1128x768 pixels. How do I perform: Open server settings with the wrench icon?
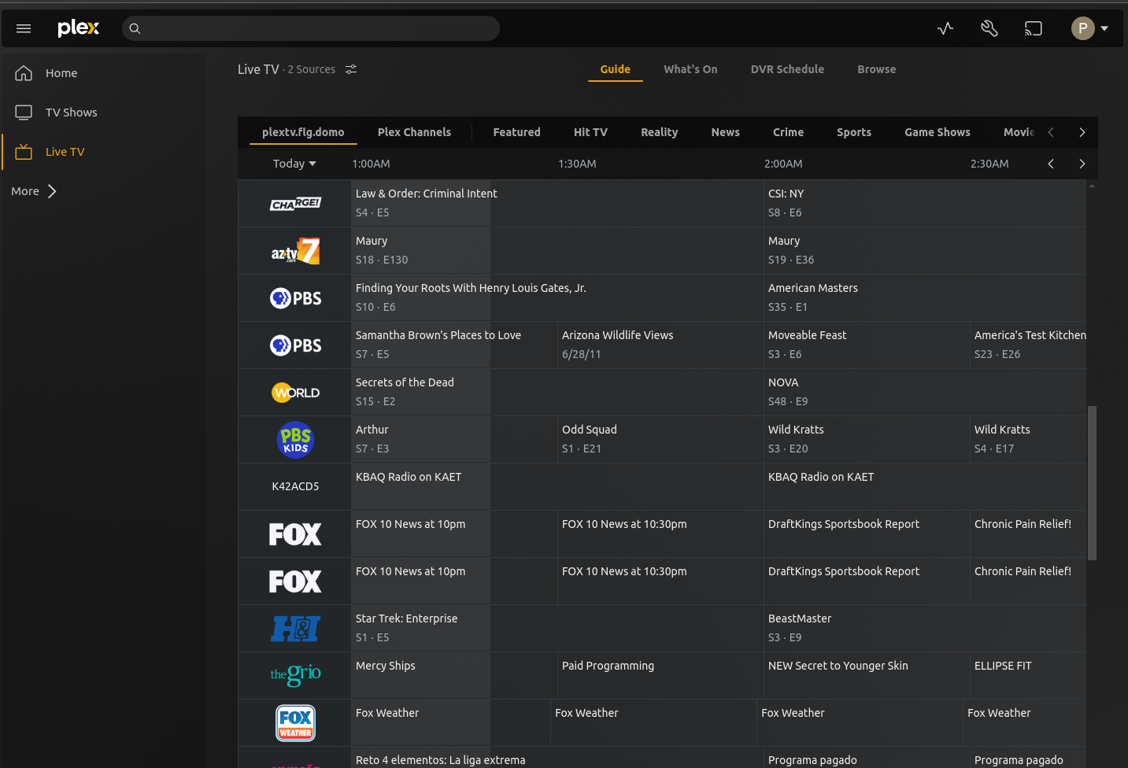(989, 28)
